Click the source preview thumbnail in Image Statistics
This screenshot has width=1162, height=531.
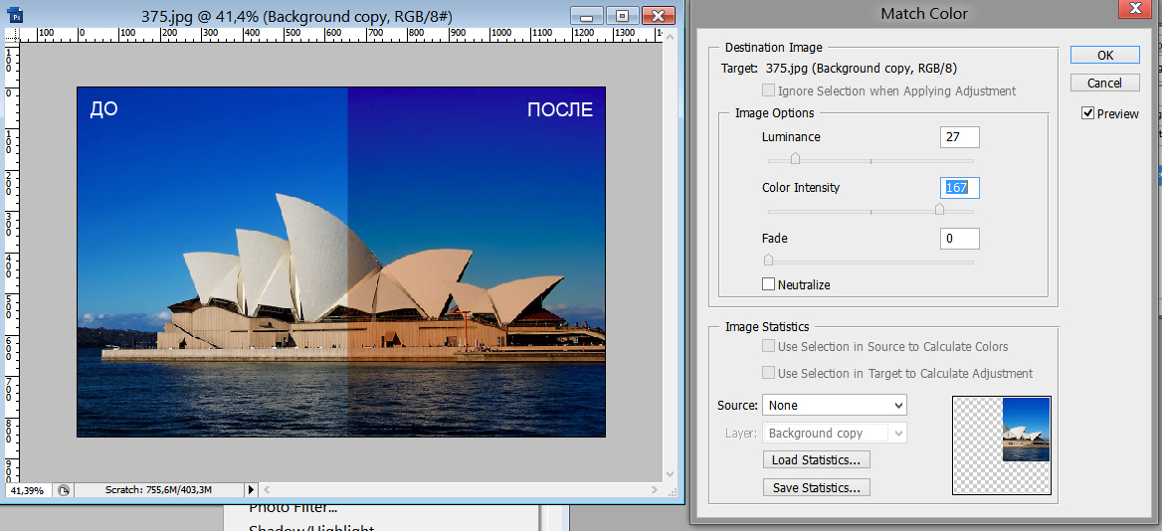click(x=1001, y=444)
